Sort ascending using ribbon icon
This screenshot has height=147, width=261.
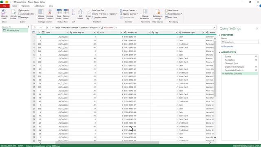73,10
